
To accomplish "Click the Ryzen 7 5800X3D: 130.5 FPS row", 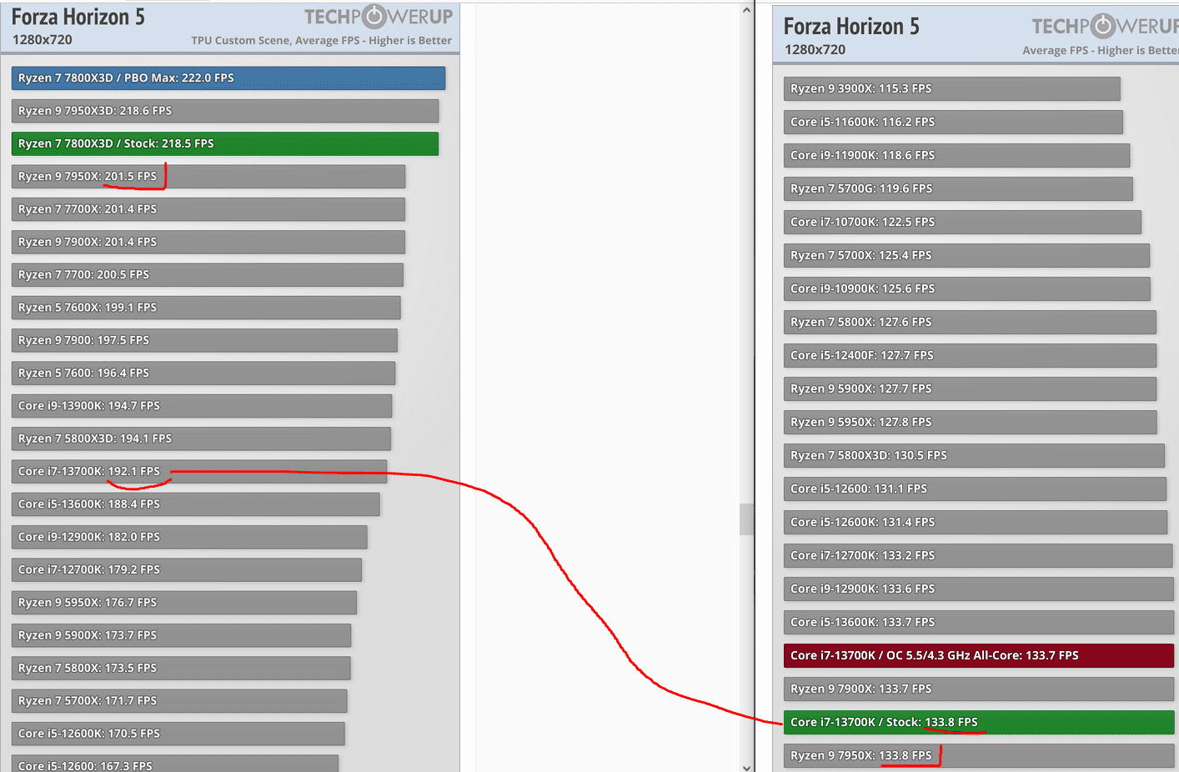I will click(x=974, y=456).
